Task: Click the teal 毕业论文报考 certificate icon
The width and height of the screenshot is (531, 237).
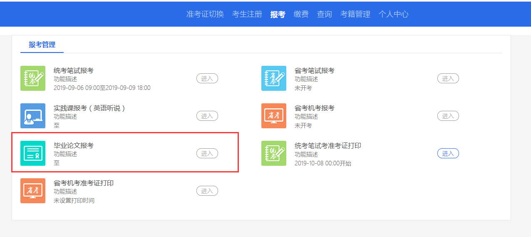Action: point(33,153)
